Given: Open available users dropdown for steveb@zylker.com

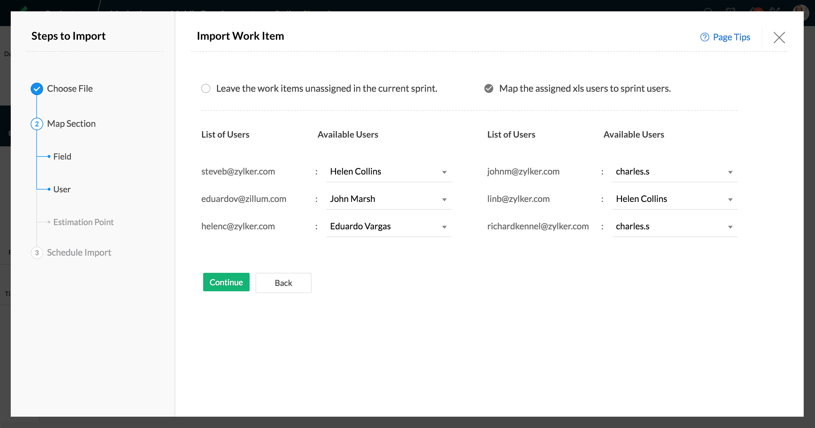Looking at the screenshot, I should point(388,172).
